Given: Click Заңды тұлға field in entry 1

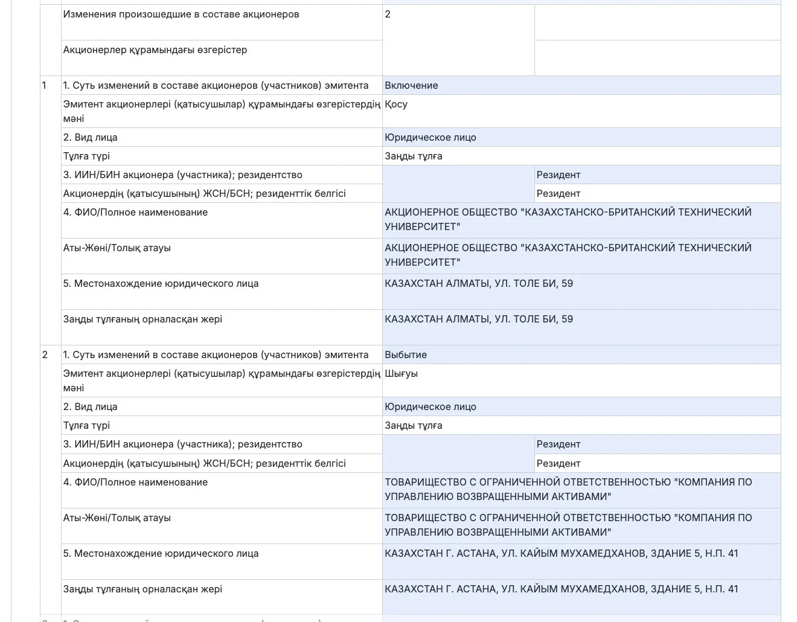Looking at the screenshot, I should coord(581,156).
